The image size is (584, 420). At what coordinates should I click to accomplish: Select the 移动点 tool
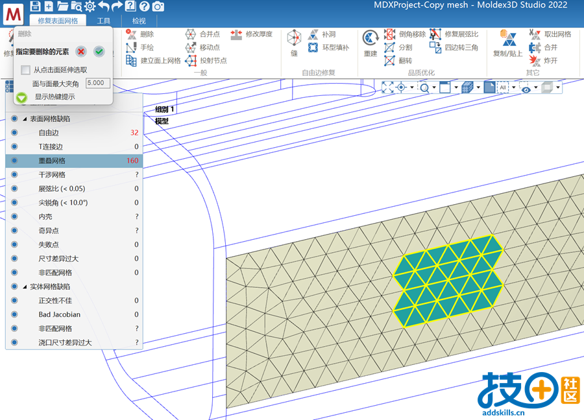pos(202,47)
